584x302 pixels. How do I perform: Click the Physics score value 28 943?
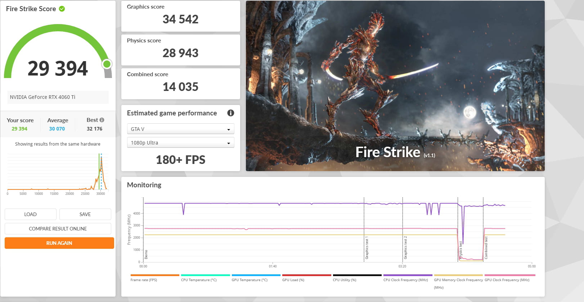180,53
